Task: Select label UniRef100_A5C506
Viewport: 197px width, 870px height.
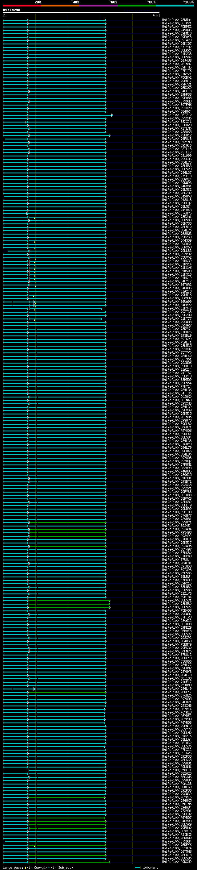Action: [177, 573]
